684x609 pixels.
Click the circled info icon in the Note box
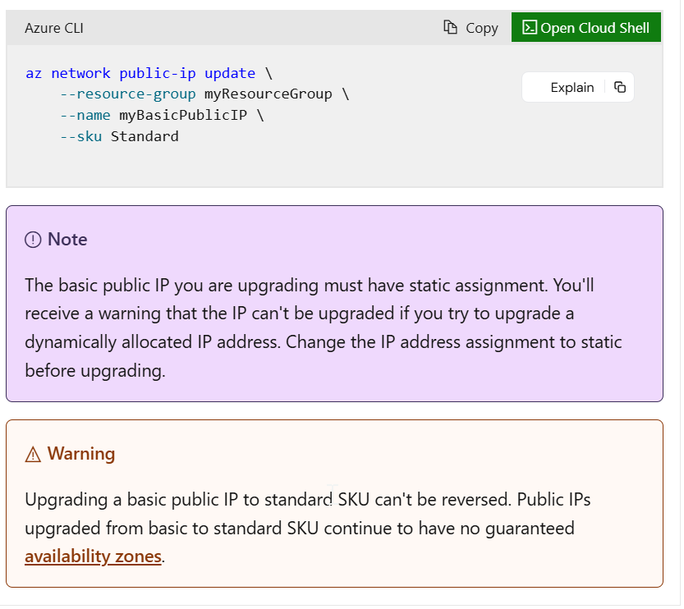(x=32, y=239)
